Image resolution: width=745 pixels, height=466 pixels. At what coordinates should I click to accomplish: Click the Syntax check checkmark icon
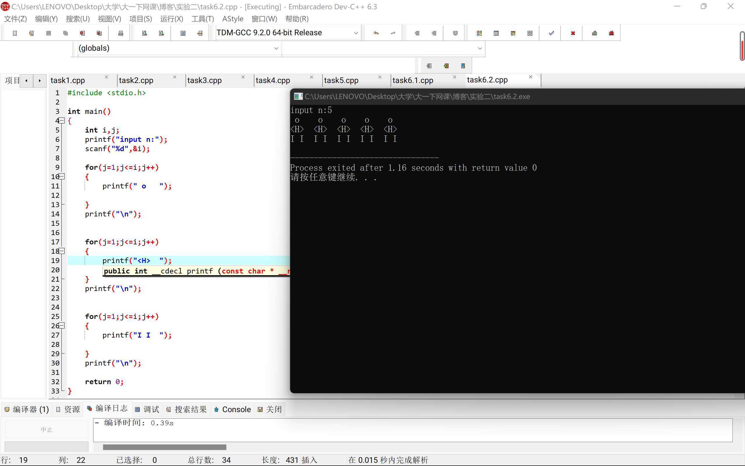551,33
